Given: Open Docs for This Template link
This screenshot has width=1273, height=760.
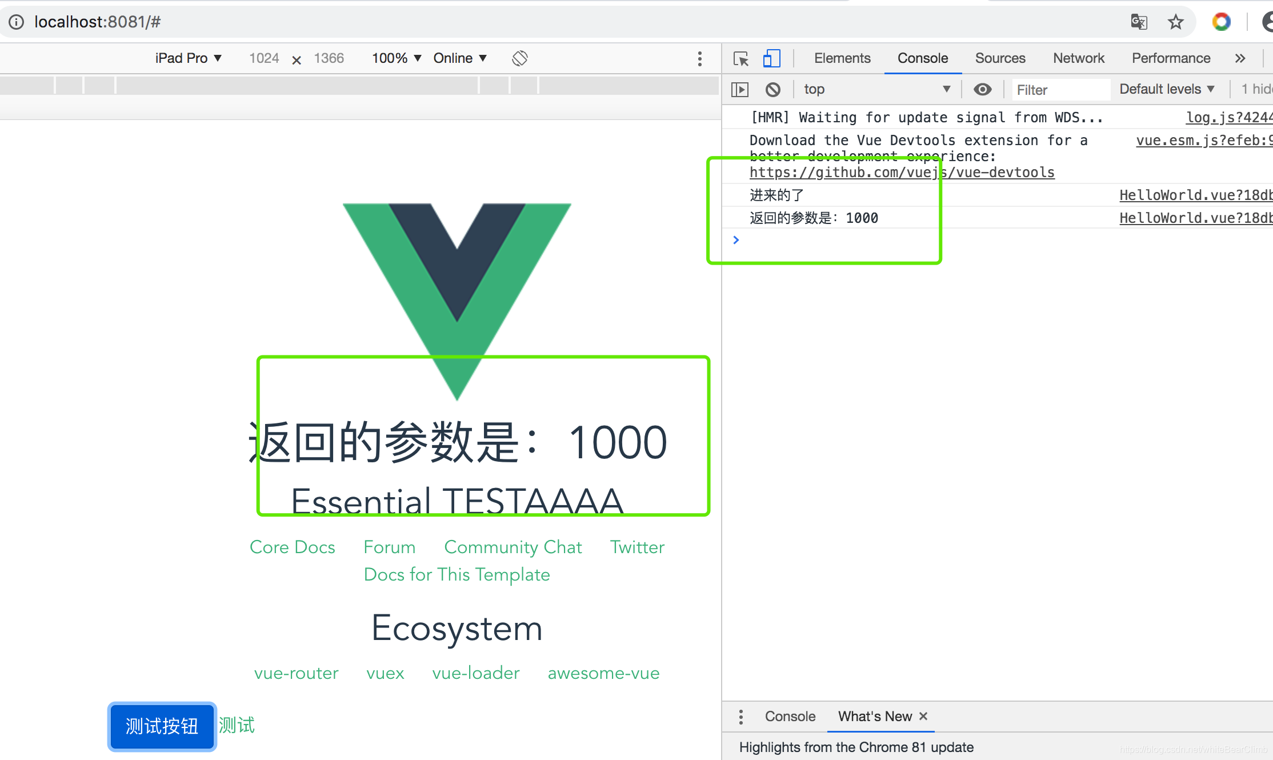Looking at the screenshot, I should pyautogui.click(x=457, y=574).
